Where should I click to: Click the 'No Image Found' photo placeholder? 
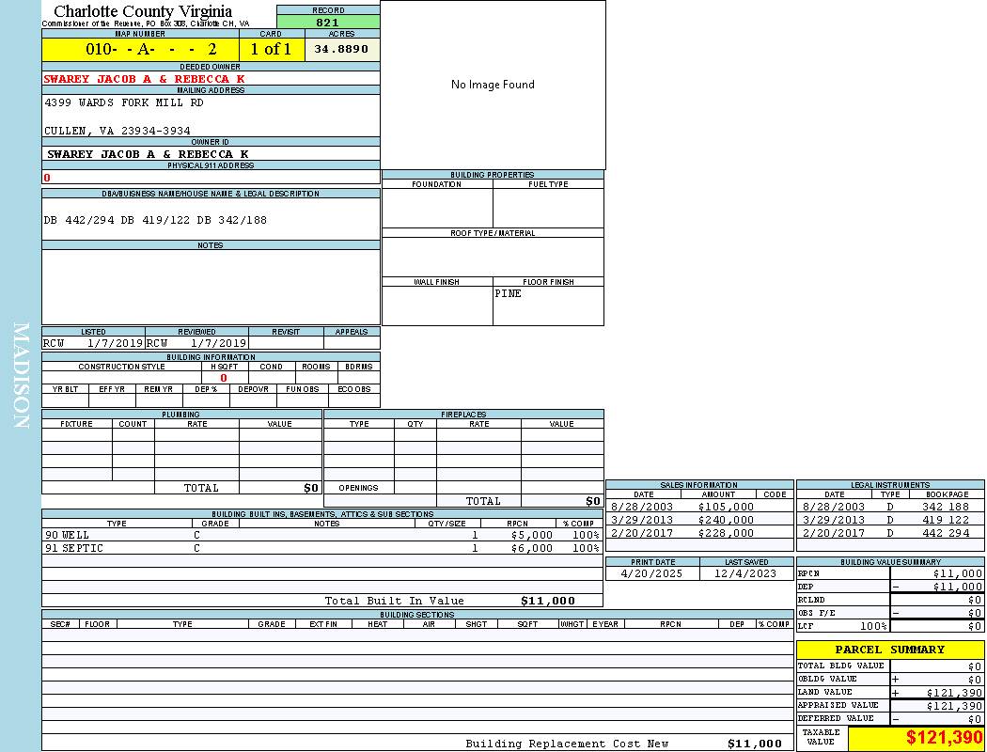click(493, 85)
